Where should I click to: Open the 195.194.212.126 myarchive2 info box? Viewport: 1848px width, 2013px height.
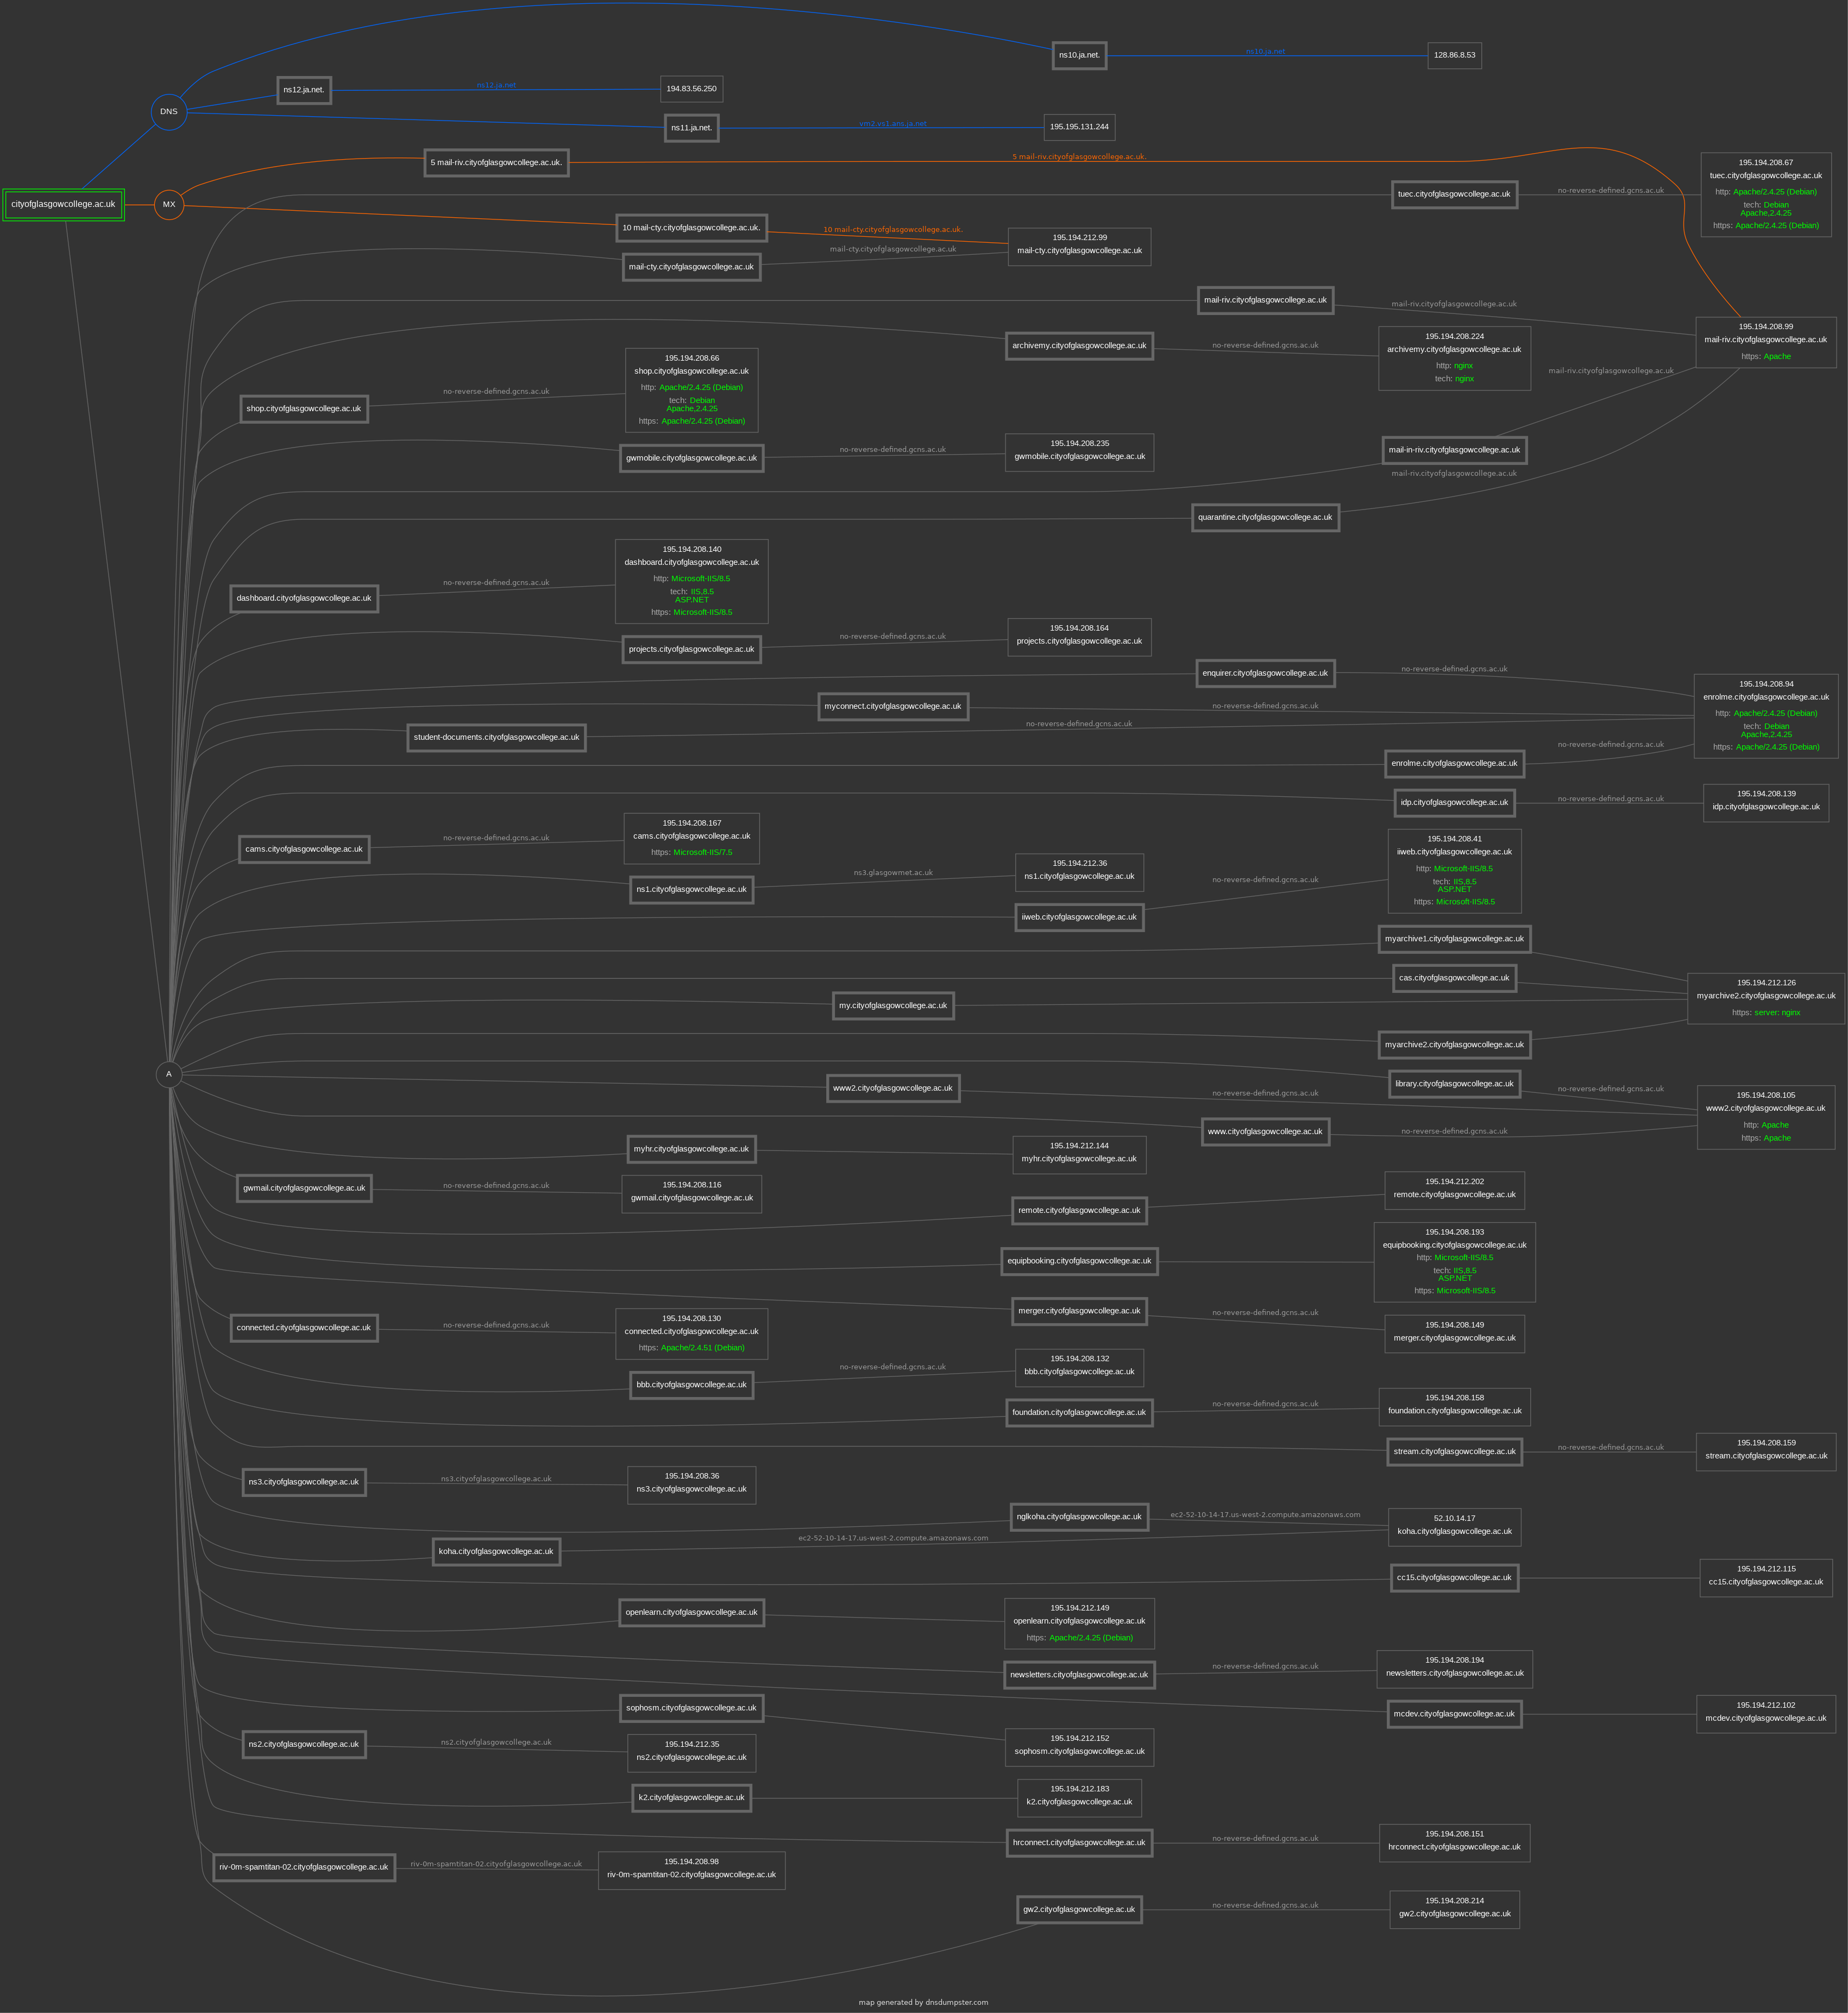click(1766, 998)
